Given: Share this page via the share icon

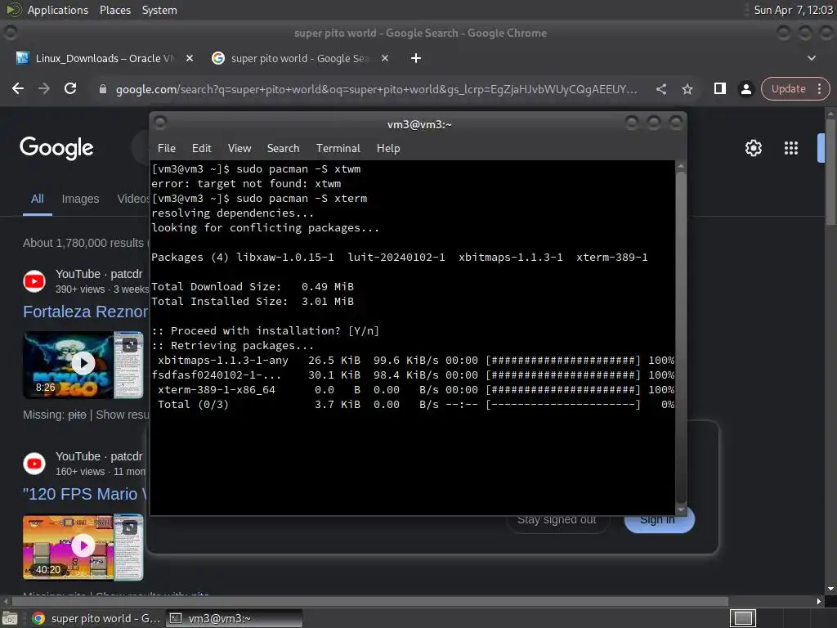Looking at the screenshot, I should point(661,89).
